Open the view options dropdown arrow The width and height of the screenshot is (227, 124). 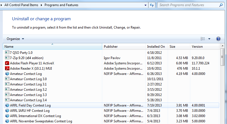tap(209, 39)
